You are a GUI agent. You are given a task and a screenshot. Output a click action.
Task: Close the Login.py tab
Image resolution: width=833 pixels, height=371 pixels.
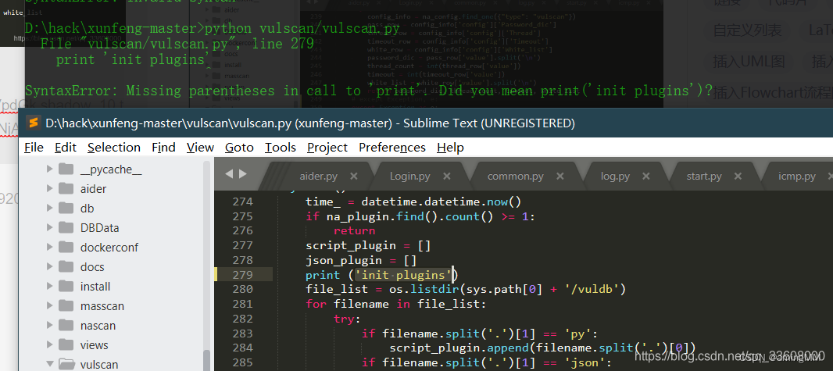click(x=447, y=177)
